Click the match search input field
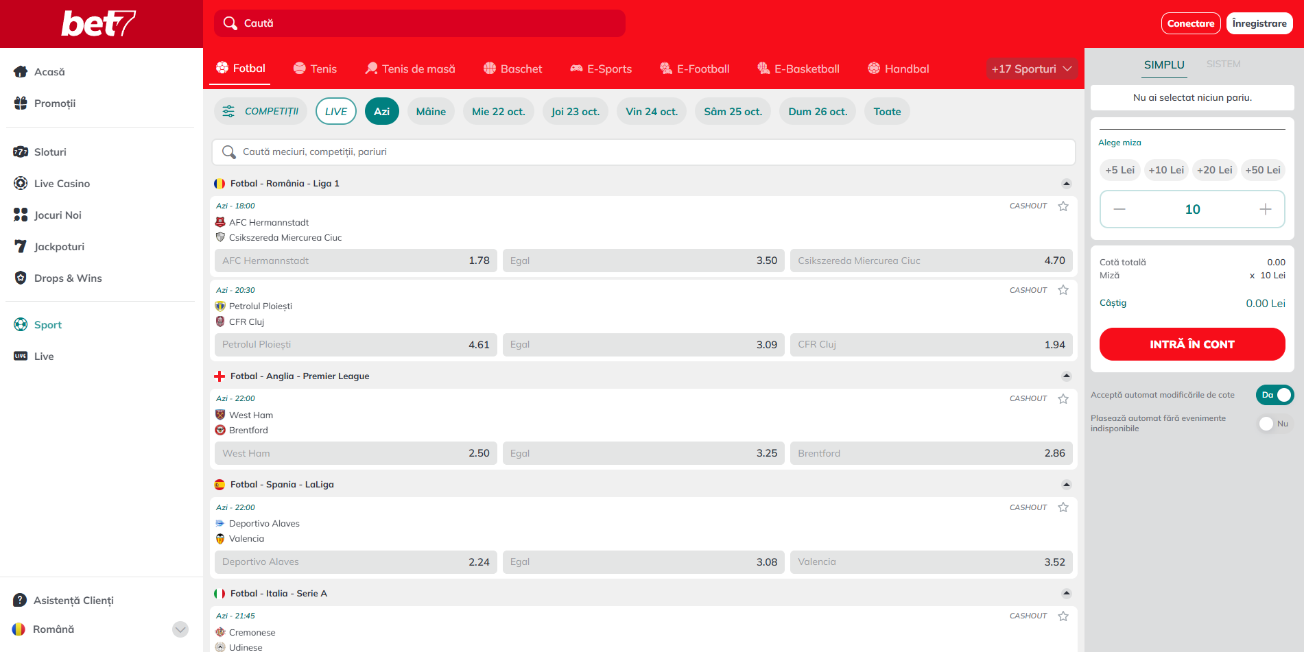 [643, 152]
